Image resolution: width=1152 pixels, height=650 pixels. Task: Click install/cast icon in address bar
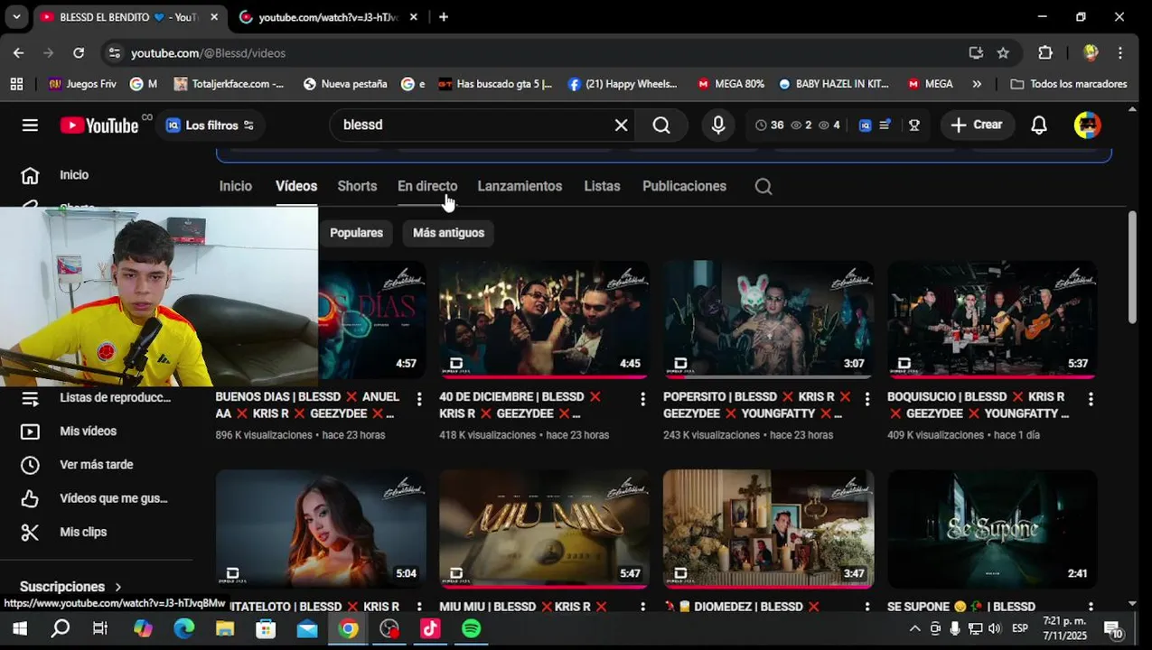coord(976,53)
